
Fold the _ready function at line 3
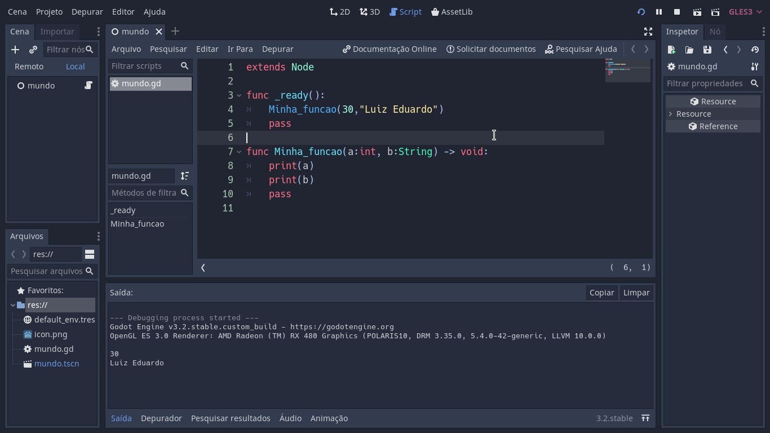pos(239,95)
